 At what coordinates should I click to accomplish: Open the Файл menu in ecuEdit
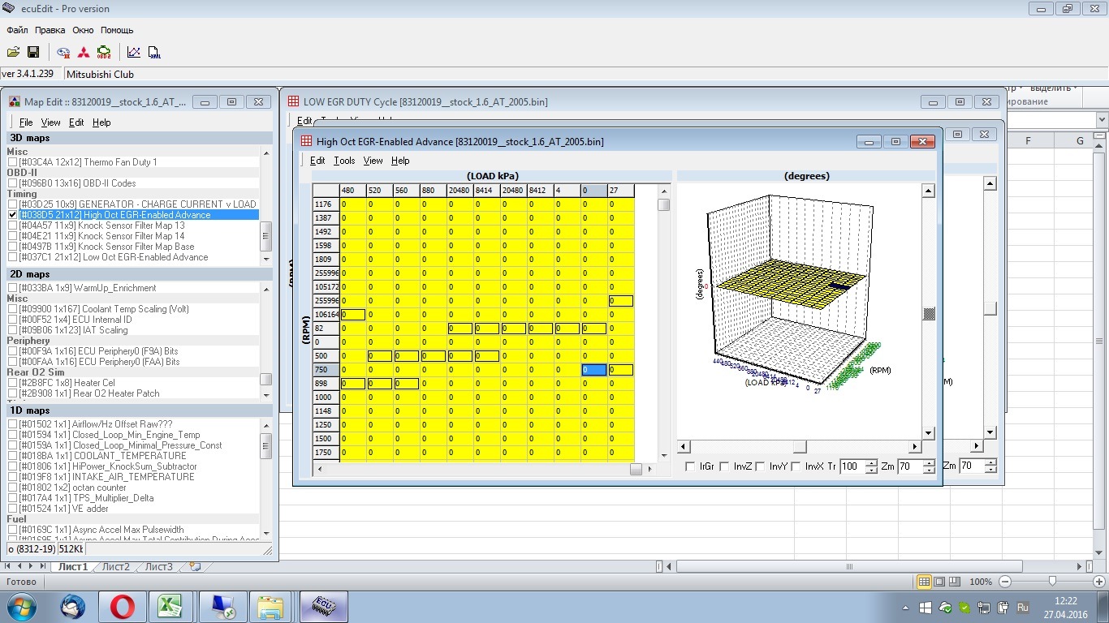click(x=17, y=30)
